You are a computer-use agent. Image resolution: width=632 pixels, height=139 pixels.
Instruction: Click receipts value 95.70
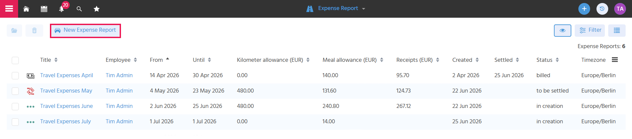pos(403,75)
